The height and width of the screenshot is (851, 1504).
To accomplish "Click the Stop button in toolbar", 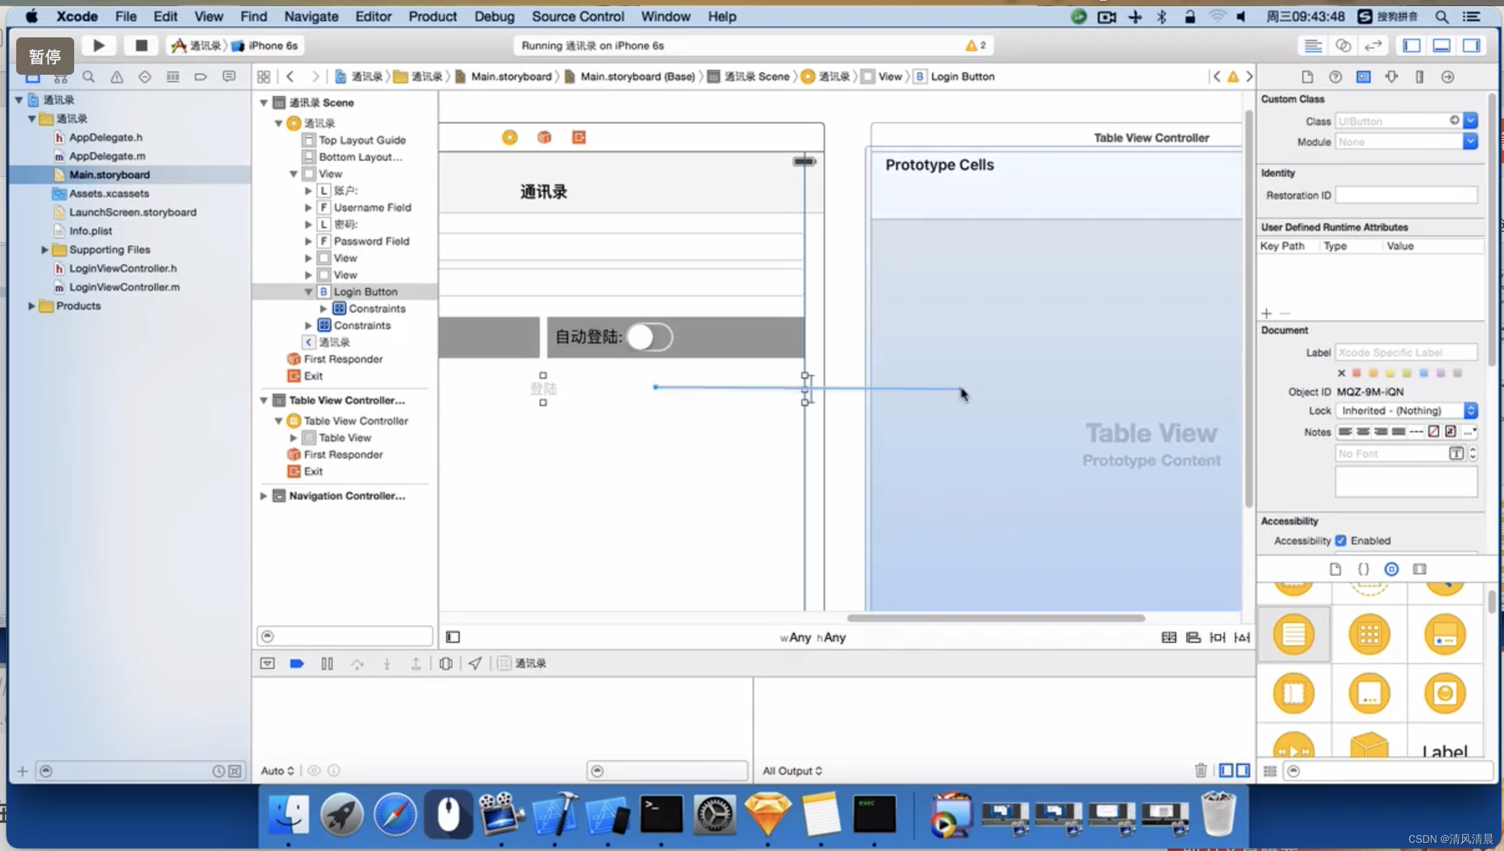I will coord(141,44).
